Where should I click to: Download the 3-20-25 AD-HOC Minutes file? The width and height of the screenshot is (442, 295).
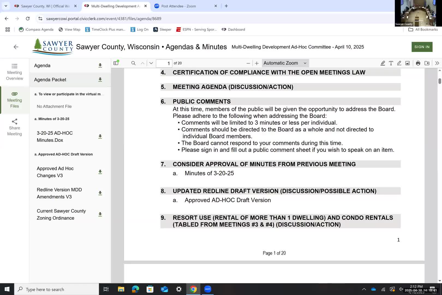(100, 136)
